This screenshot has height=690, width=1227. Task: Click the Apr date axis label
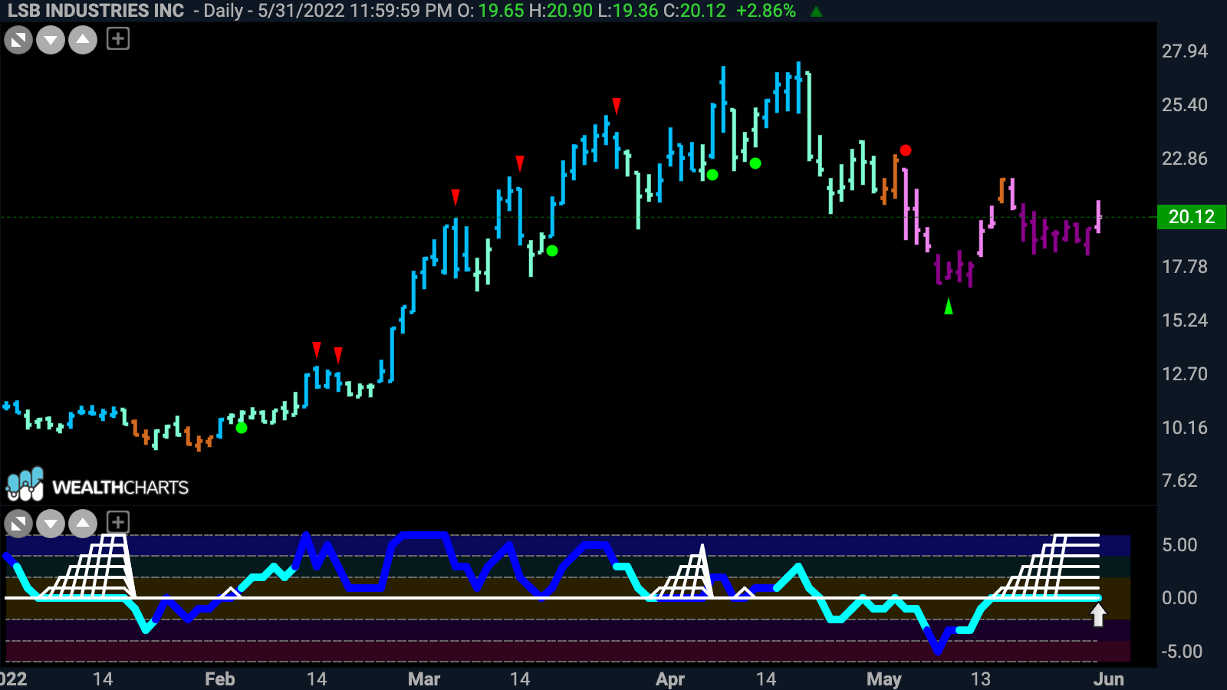(670, 679)
